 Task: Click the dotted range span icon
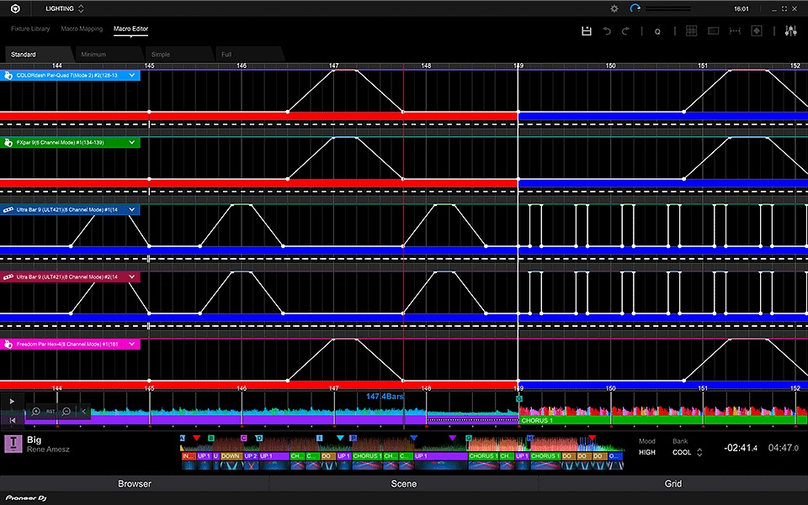point(735,31)
